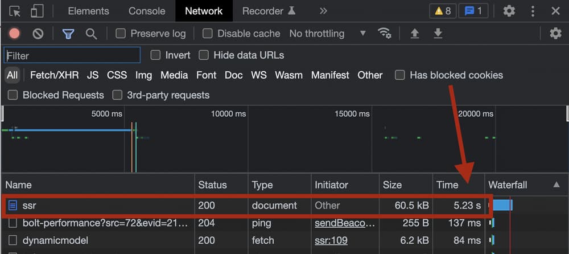Open the network search magnifier

coord(91,34)
